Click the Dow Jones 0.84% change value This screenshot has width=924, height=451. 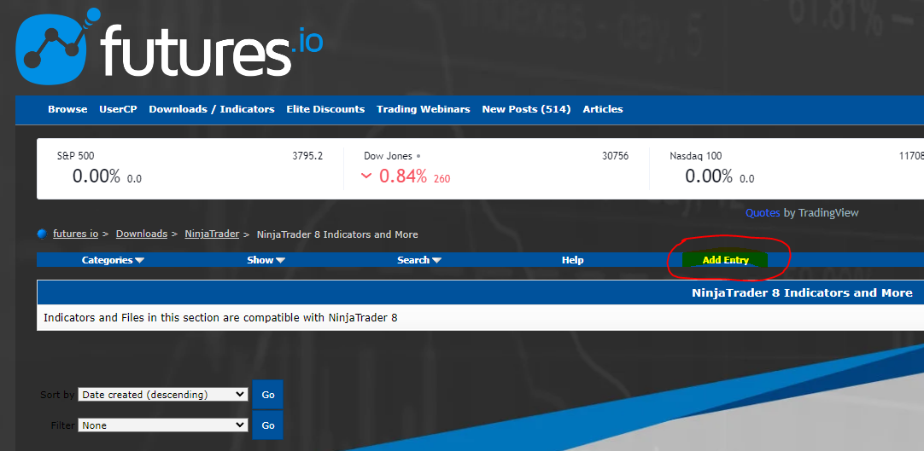[x=403, y=176]
